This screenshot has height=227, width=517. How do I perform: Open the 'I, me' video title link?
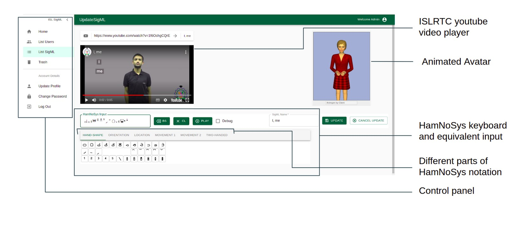98,52
